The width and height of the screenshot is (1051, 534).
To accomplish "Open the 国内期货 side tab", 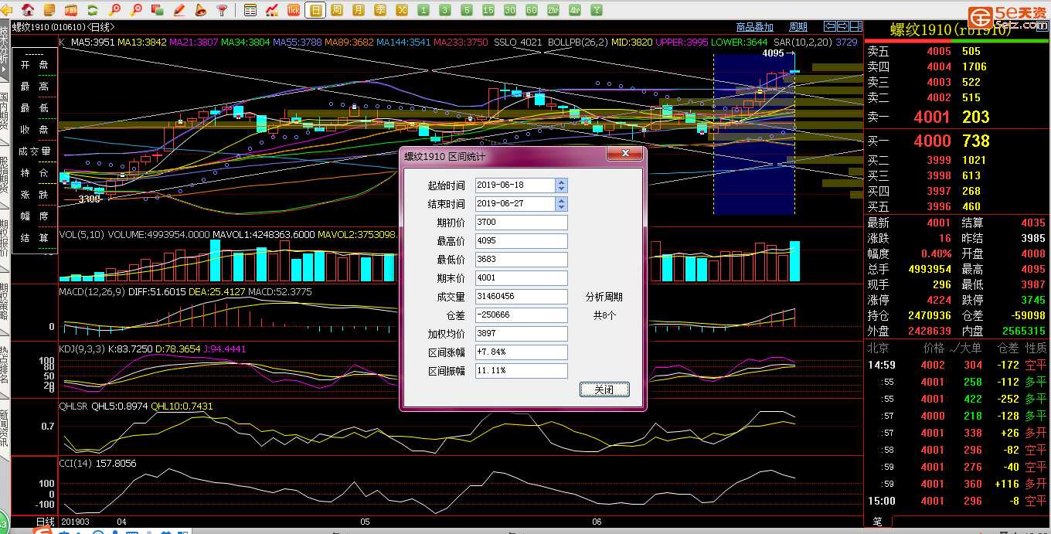I will [5, 112].
